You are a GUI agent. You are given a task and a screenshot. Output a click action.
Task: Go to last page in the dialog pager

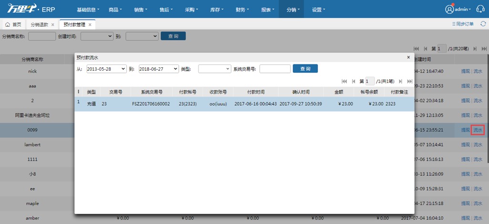[x=410, y=81]
